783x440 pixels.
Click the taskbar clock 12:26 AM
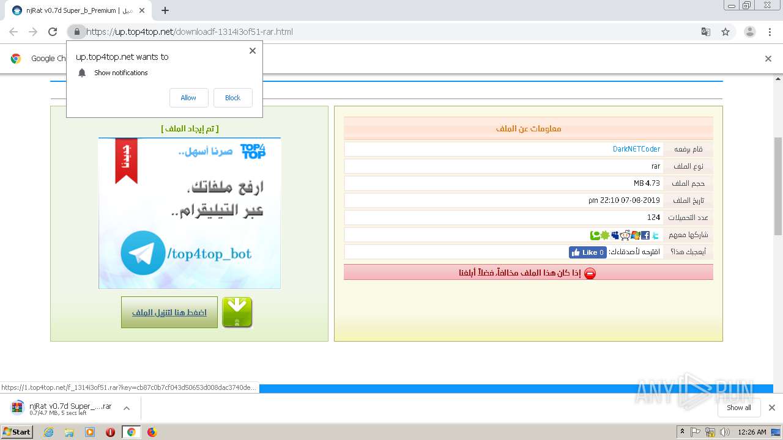[752, 432]
